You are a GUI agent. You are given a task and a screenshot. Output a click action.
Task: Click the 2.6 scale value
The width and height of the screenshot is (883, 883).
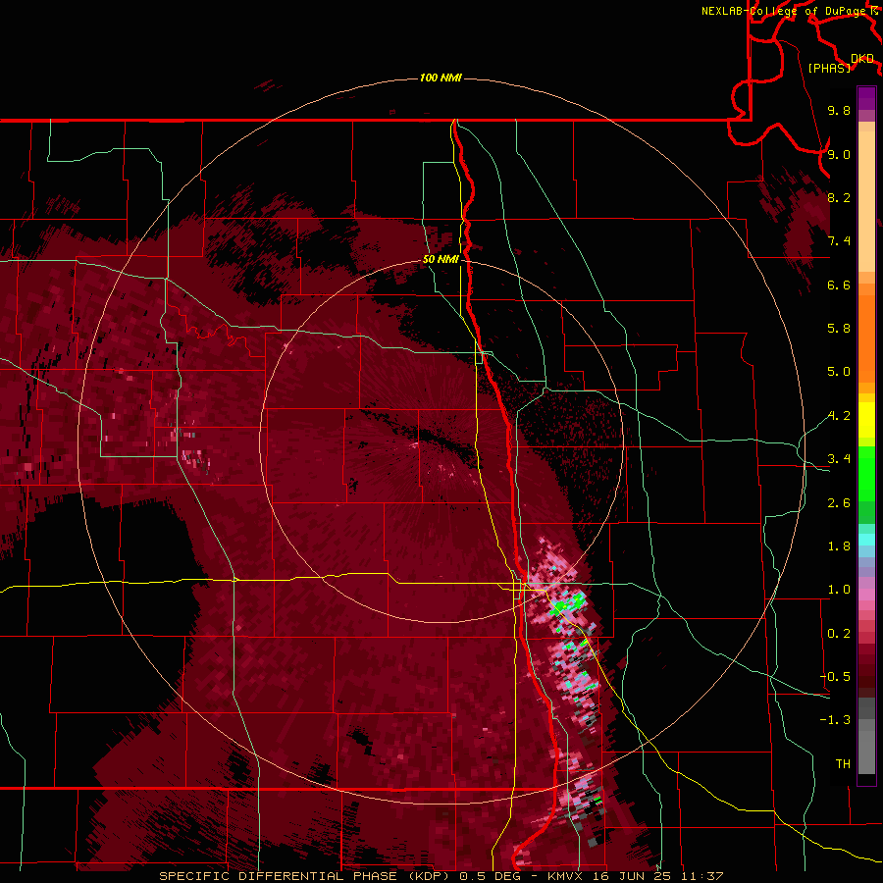tap(839, 503)
